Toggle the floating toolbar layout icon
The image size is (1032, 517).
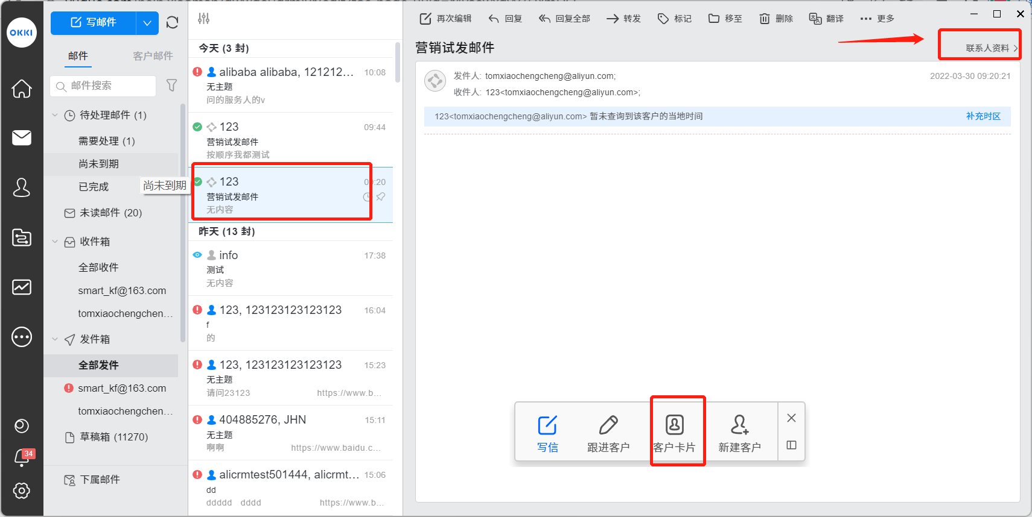coord(792,445)
